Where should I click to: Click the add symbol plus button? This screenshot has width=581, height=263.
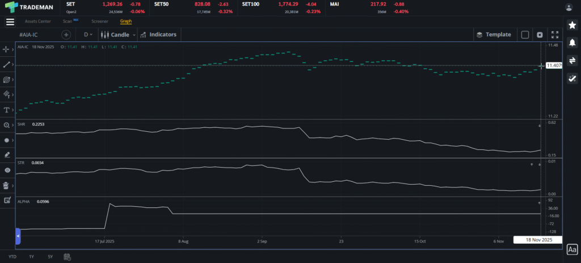pyautogui.click(x=66, y=35)
